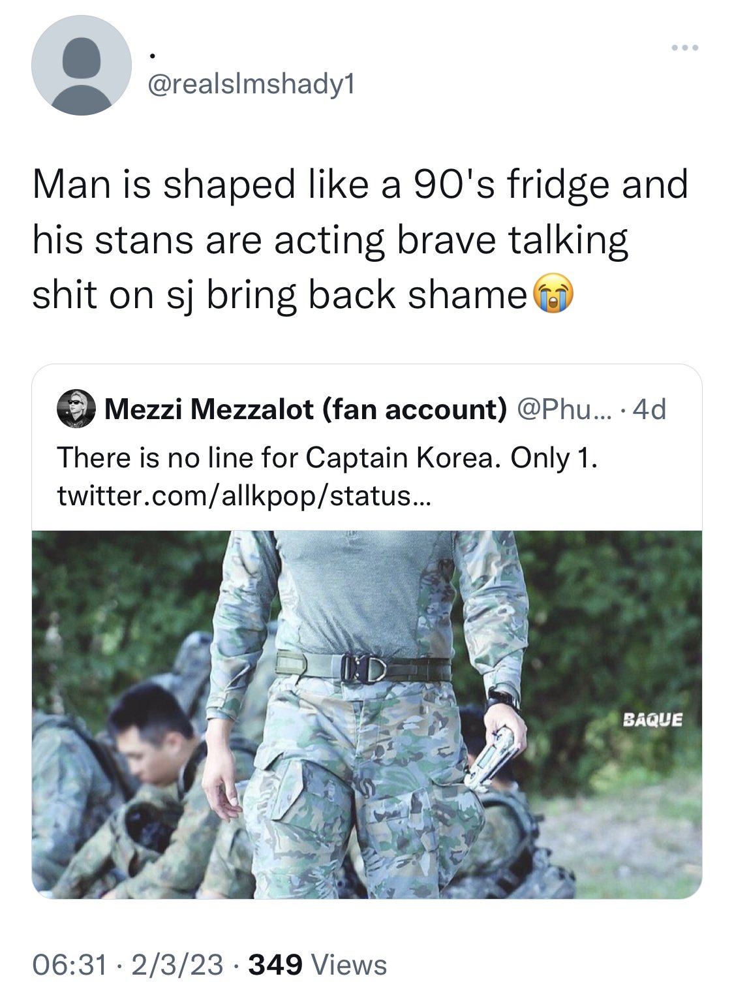Click the 2/3/23 tweet date
The image size is (734, 1006).
(x=177, y=964)
